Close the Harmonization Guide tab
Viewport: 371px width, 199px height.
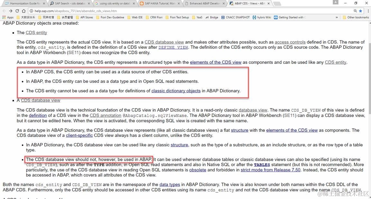click(44, 4)
